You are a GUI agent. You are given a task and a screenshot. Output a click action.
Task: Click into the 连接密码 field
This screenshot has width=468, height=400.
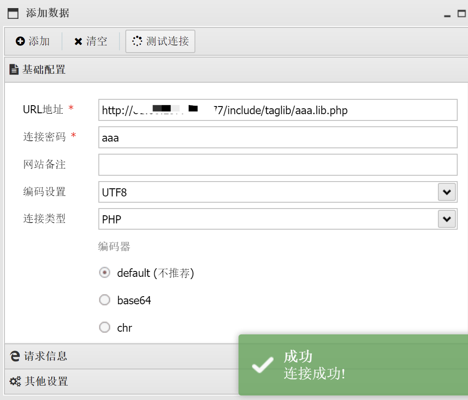(x=278, y=138)
